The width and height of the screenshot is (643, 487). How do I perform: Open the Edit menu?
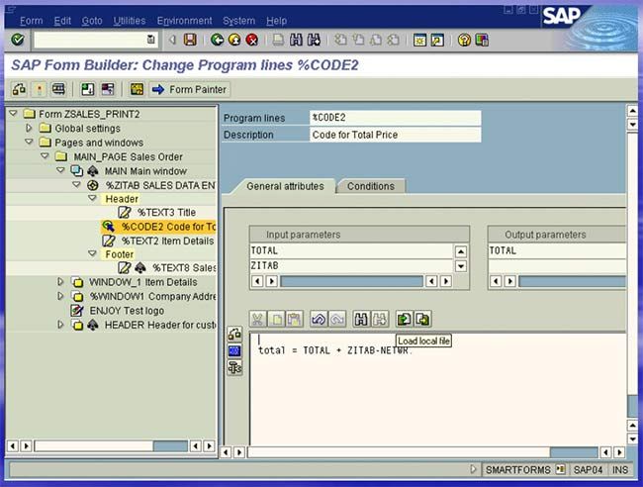[x=62, y=21]
